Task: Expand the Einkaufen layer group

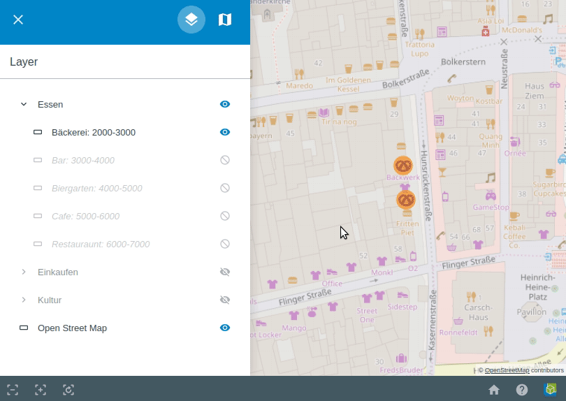Action: 24,272
